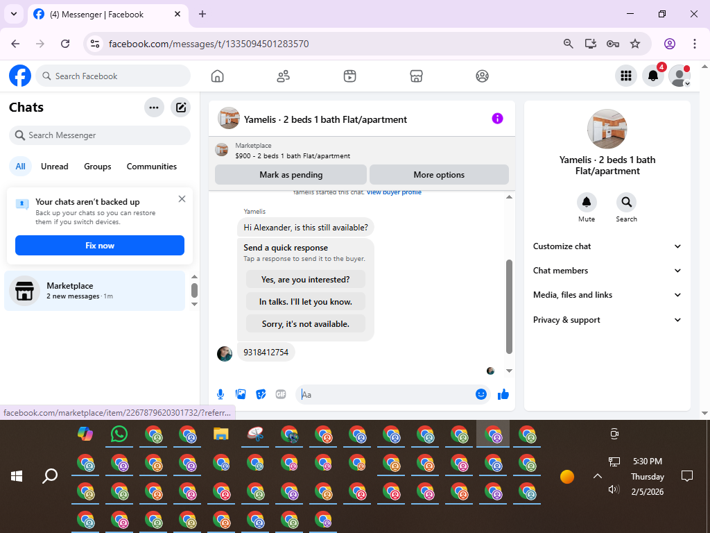Click the voice clip microphone icon

point(220,394)
